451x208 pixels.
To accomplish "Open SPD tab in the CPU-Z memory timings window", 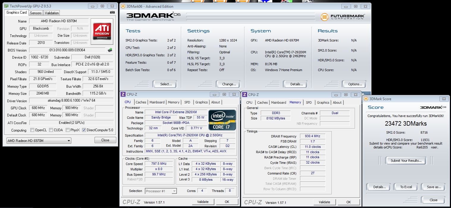I will tap(309, 103).
